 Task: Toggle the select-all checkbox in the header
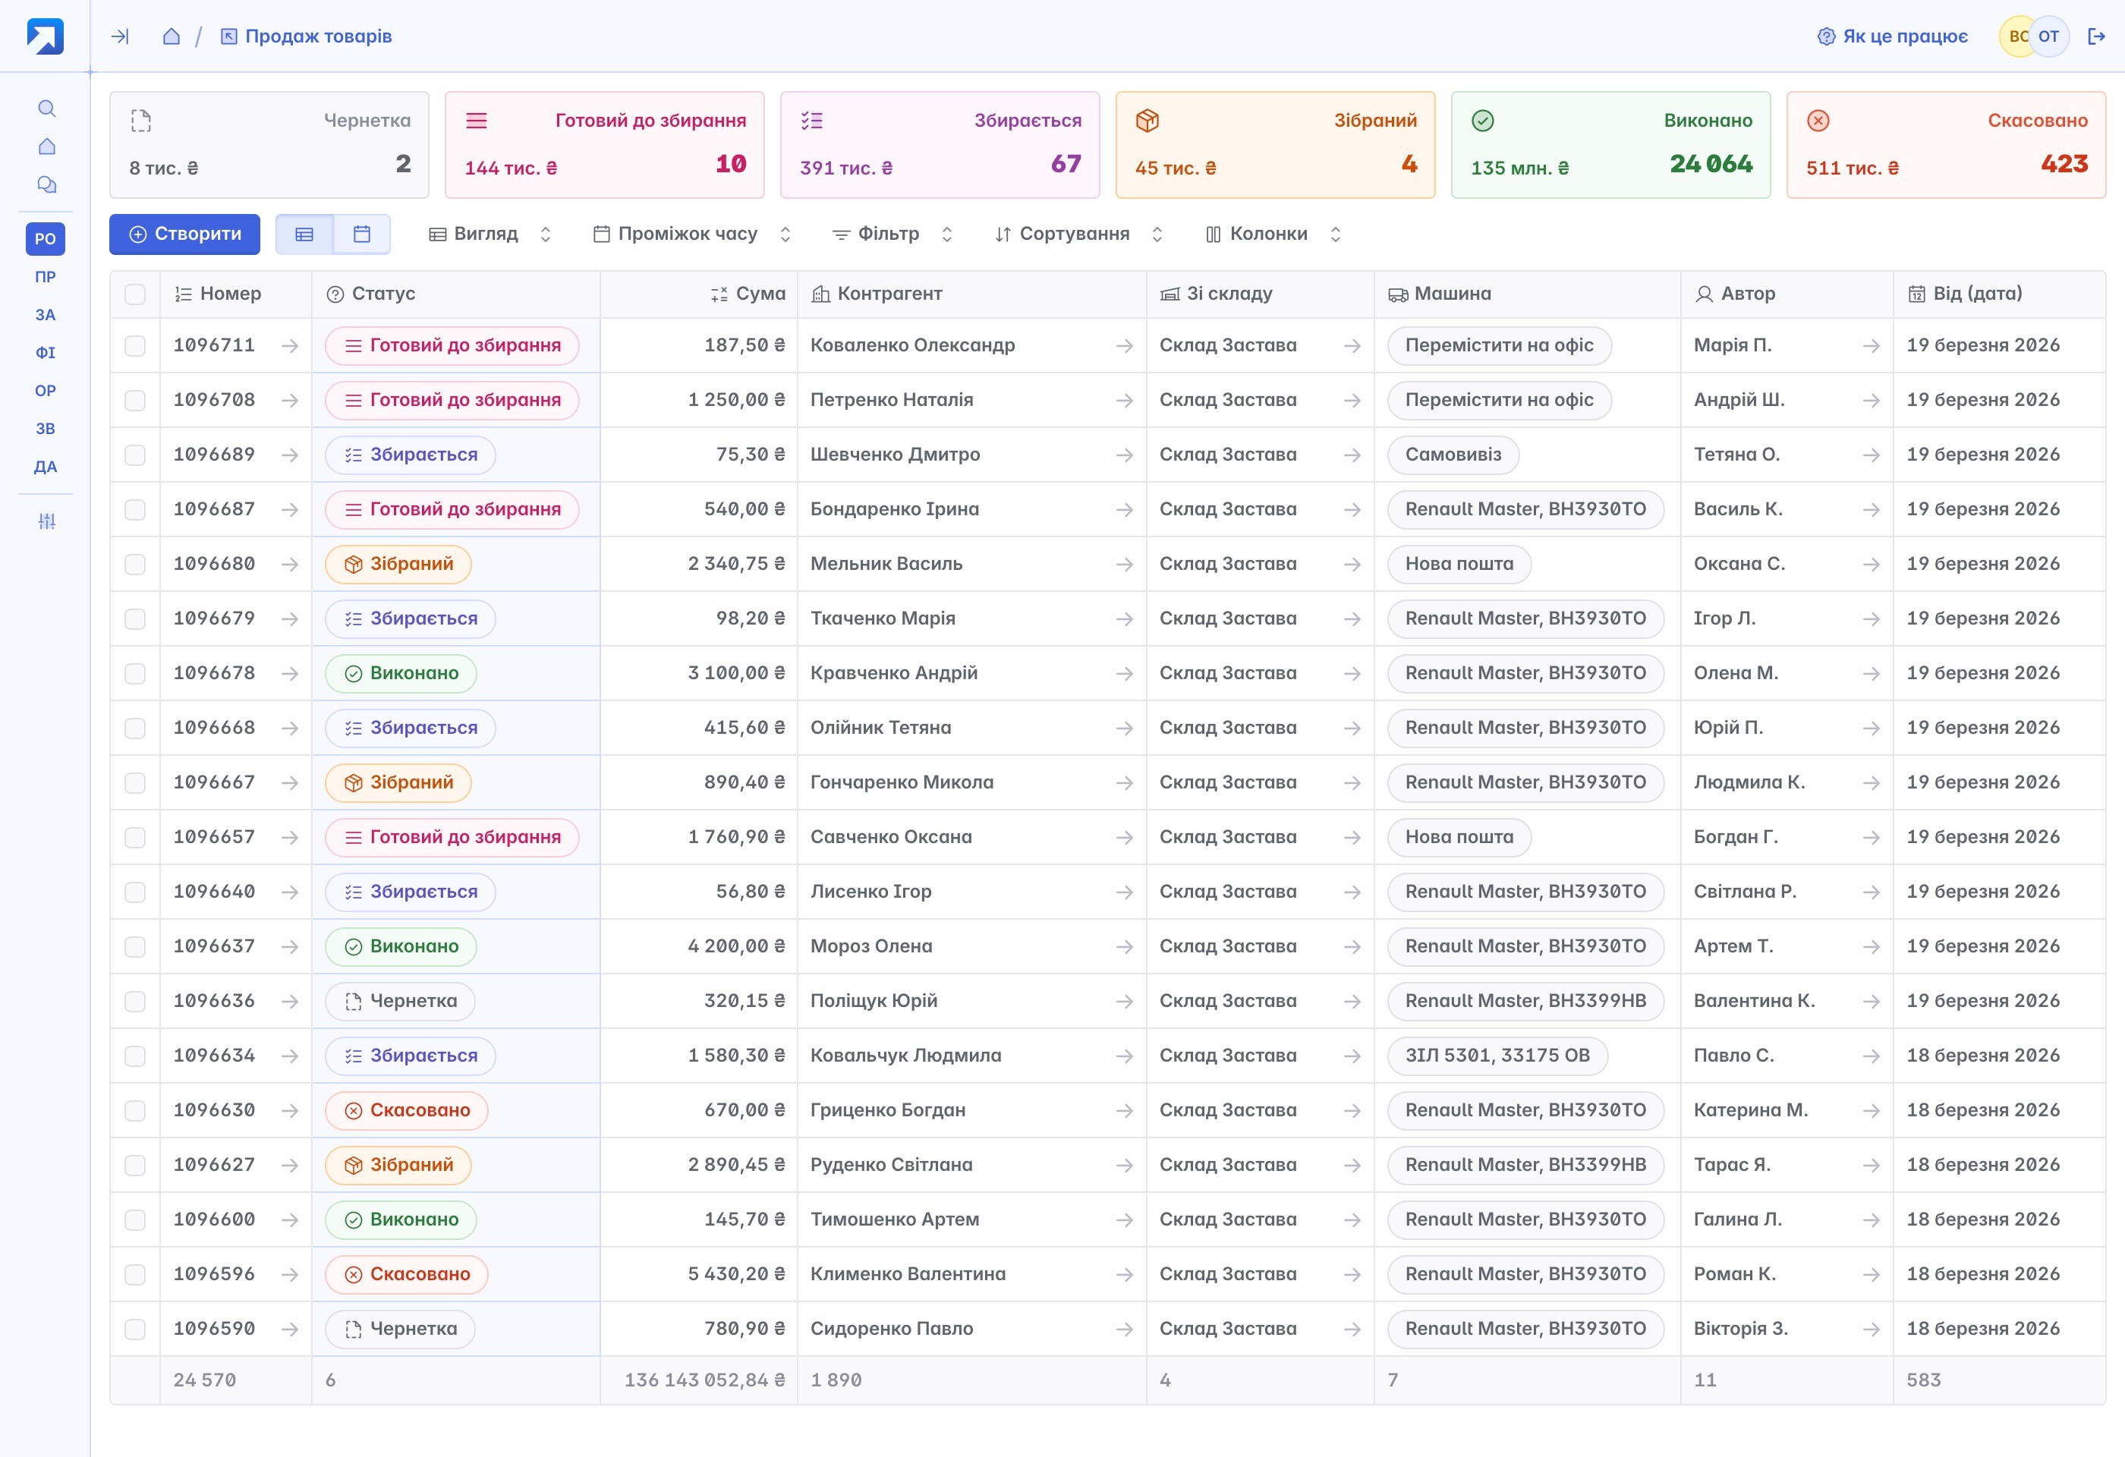coord(135,294)
